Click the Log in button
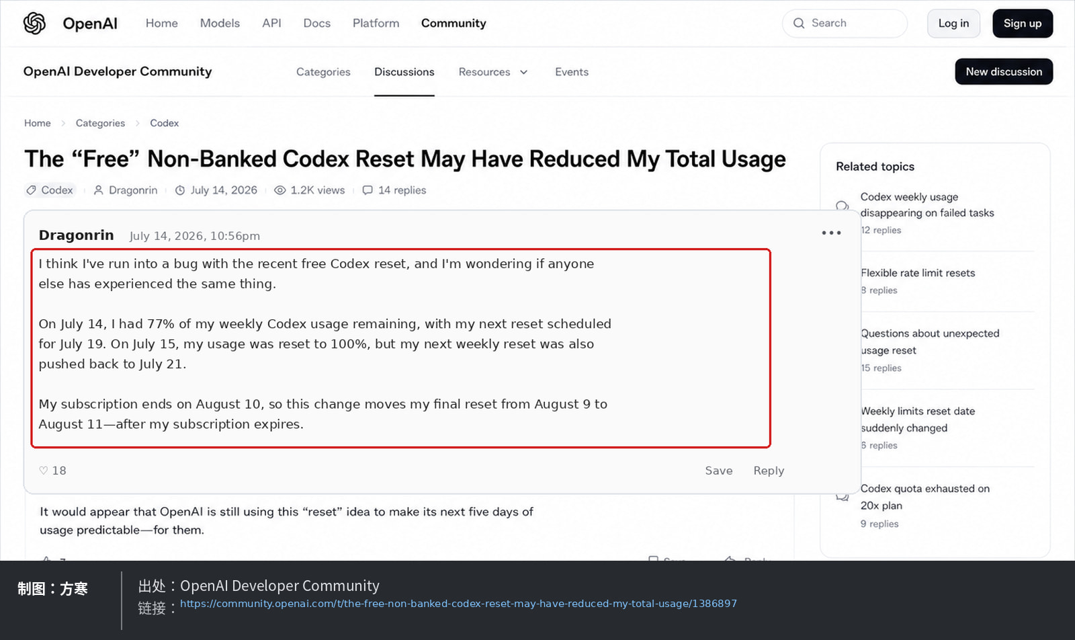The image size is (1075, 640). [x=953, y=24]
